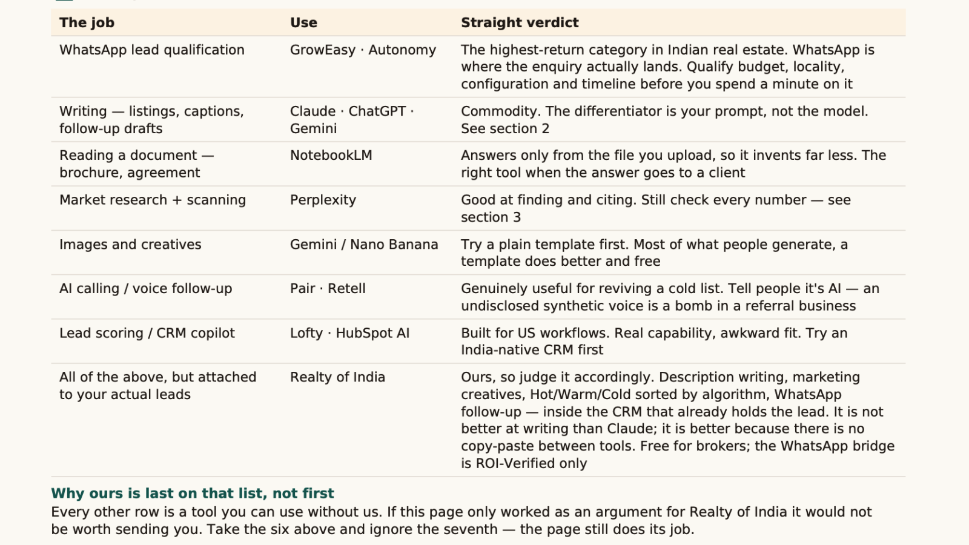Screen dimensions: 969x545
Task: Select "Claude · ChatGPT · Gemini" cell
Action: (x=352, y=119)
